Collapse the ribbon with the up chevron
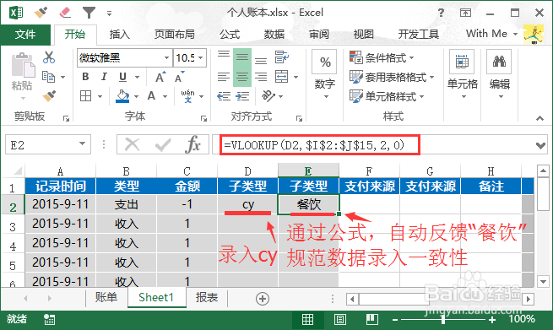 539,118
